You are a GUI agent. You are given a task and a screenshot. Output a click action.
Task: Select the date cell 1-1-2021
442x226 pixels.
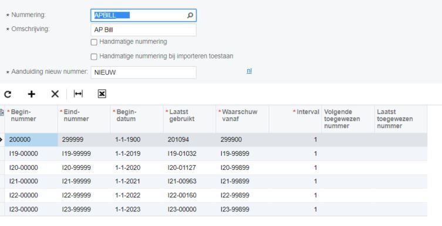136,182
